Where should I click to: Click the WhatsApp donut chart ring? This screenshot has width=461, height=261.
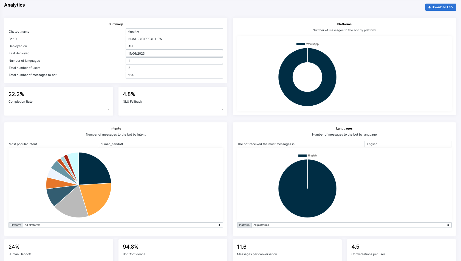coord(285,77)
